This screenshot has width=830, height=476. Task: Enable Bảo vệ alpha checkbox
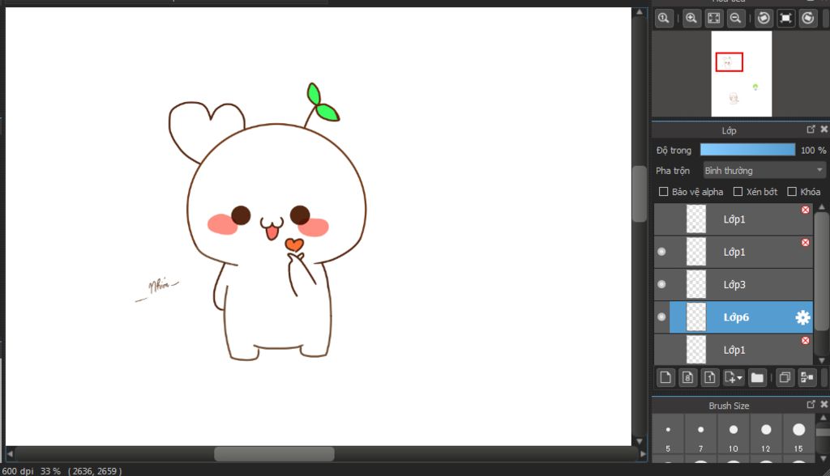coord(663,192)
